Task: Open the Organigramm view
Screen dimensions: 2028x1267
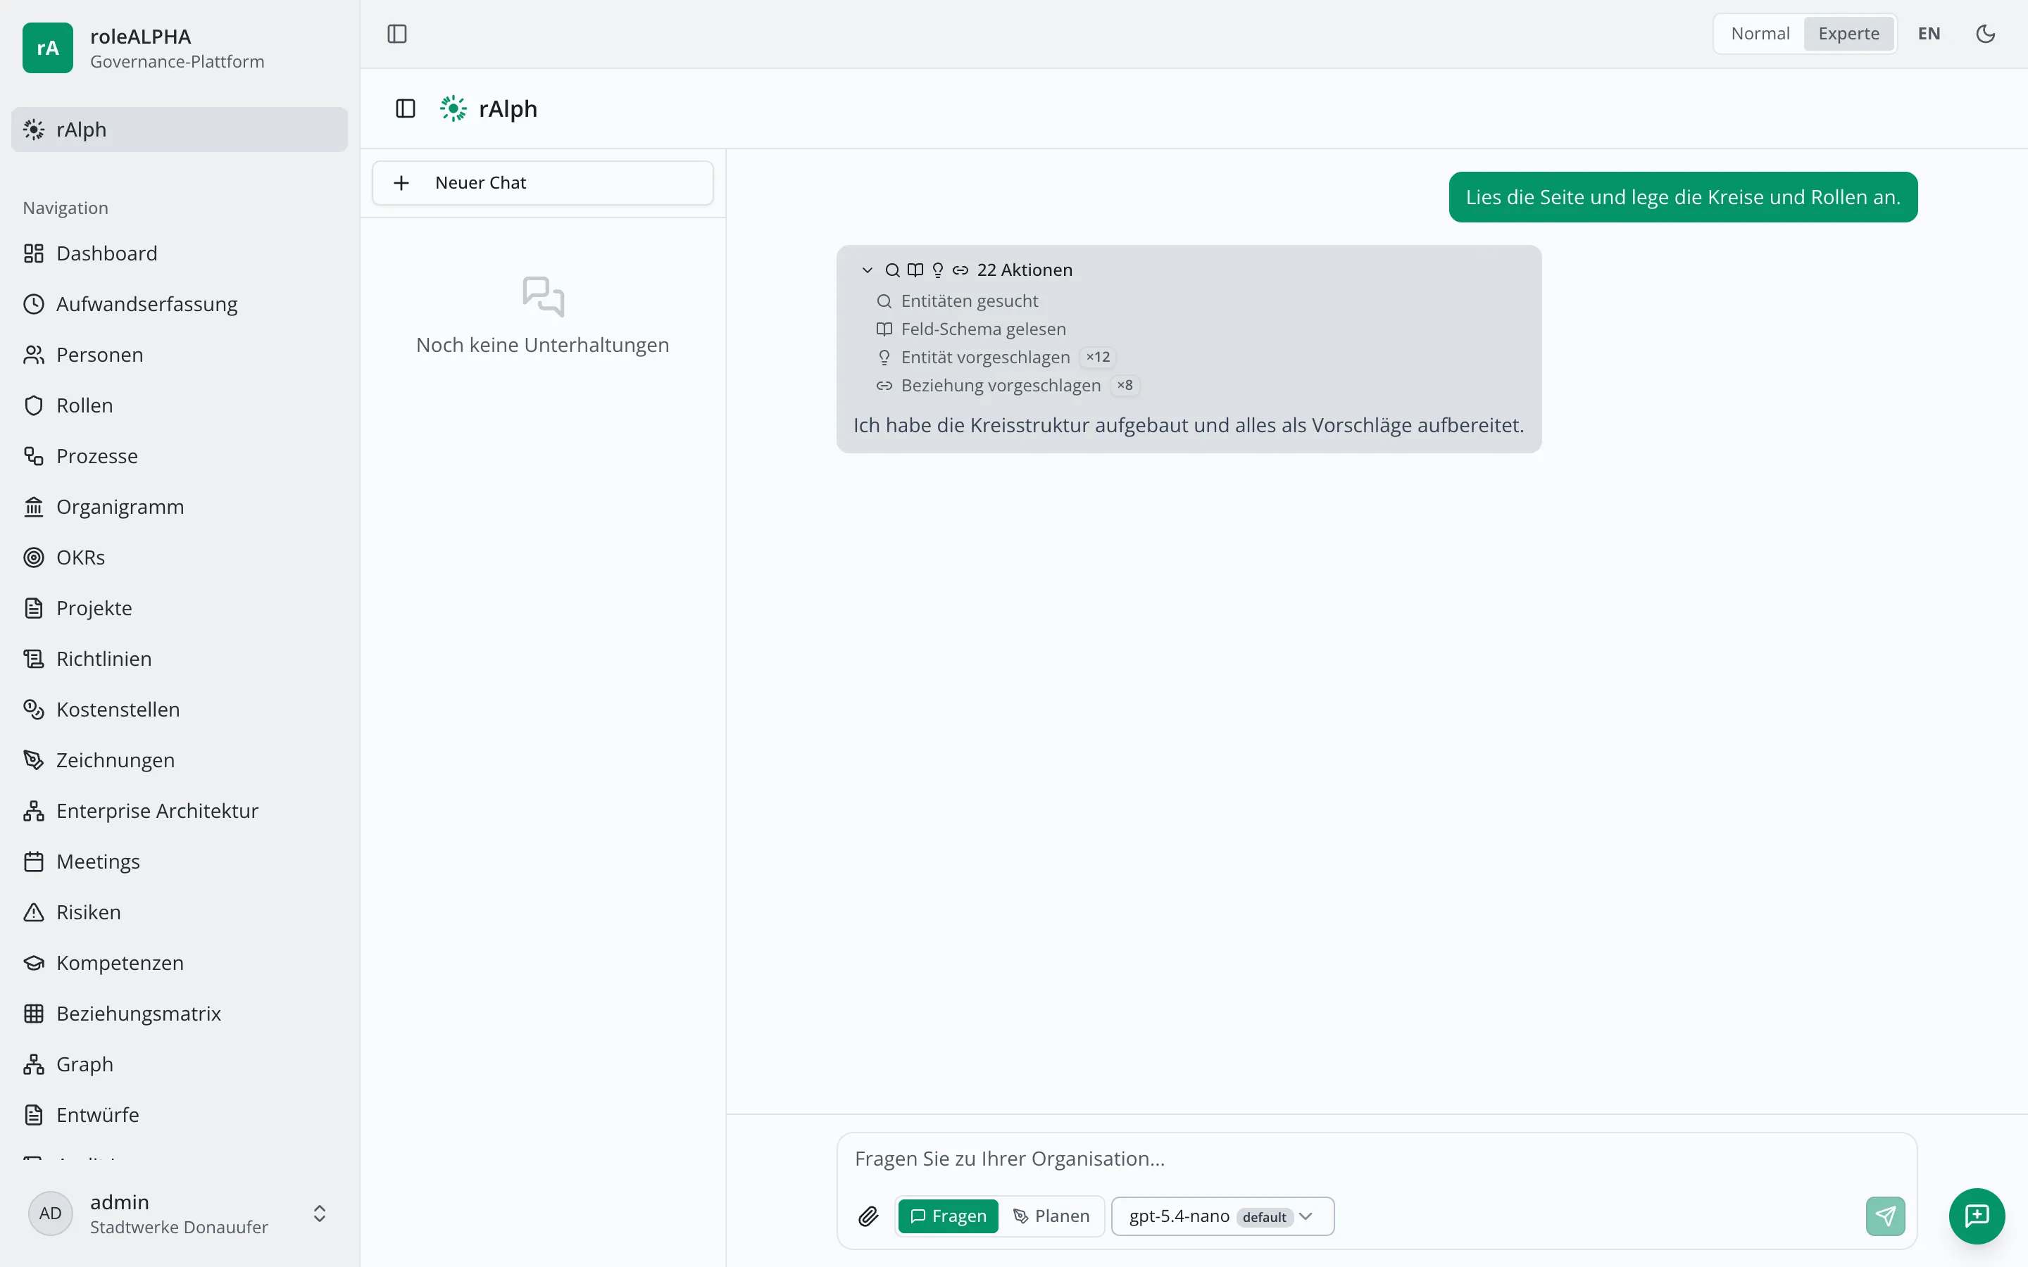Action: coord(180,507)
